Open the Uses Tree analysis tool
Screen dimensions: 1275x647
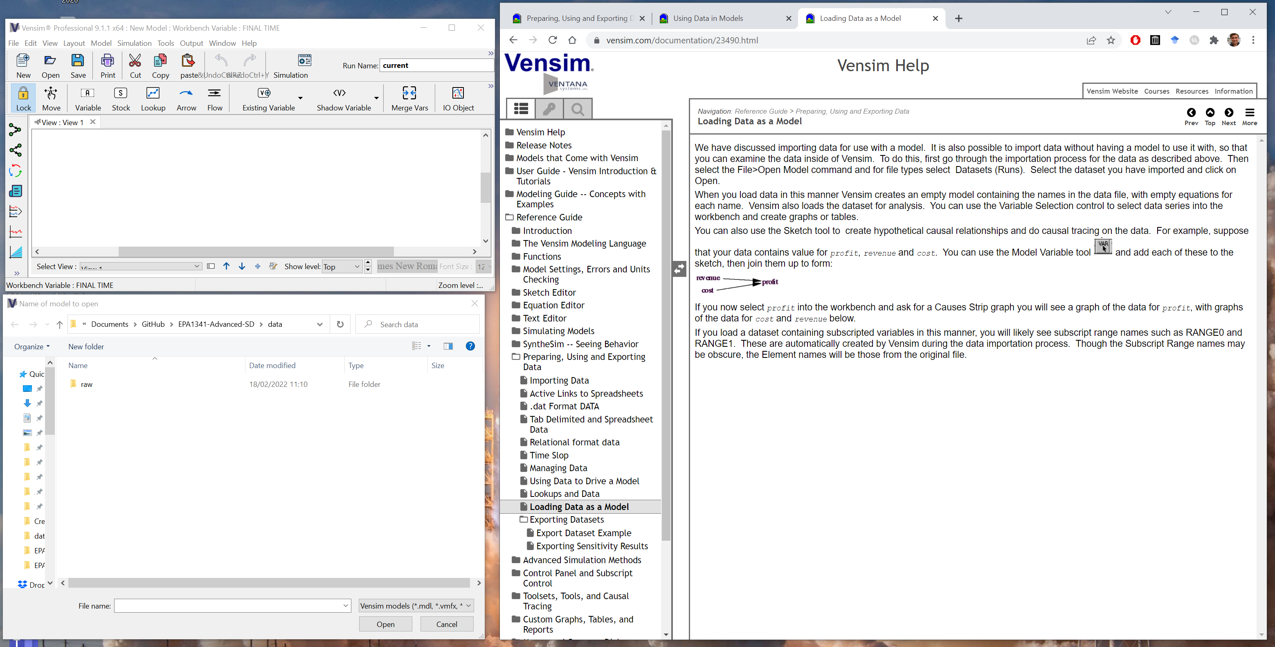(16, 150)
